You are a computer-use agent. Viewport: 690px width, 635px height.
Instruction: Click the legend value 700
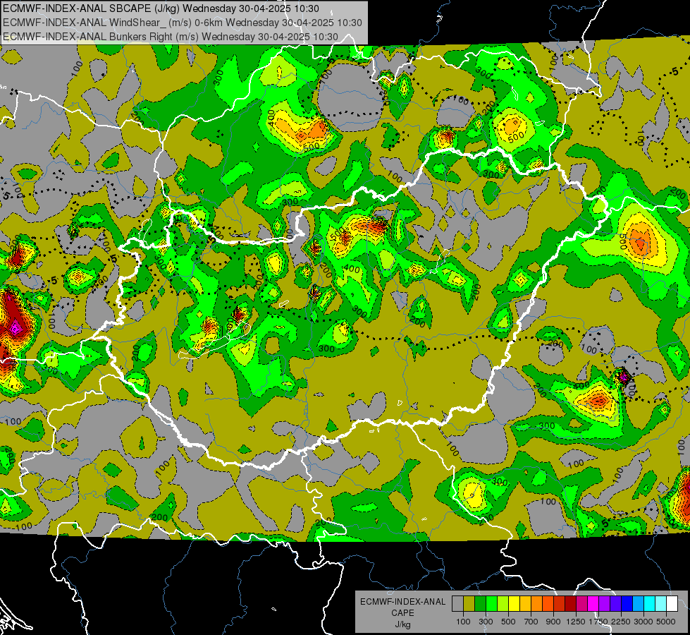531,622
